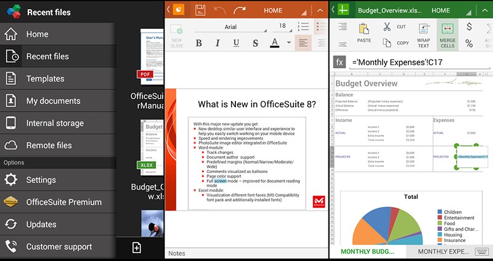The image size is (493, 261).
Task: Click the OfficeSuite logo in the header
Action: [x=14, y=12]
